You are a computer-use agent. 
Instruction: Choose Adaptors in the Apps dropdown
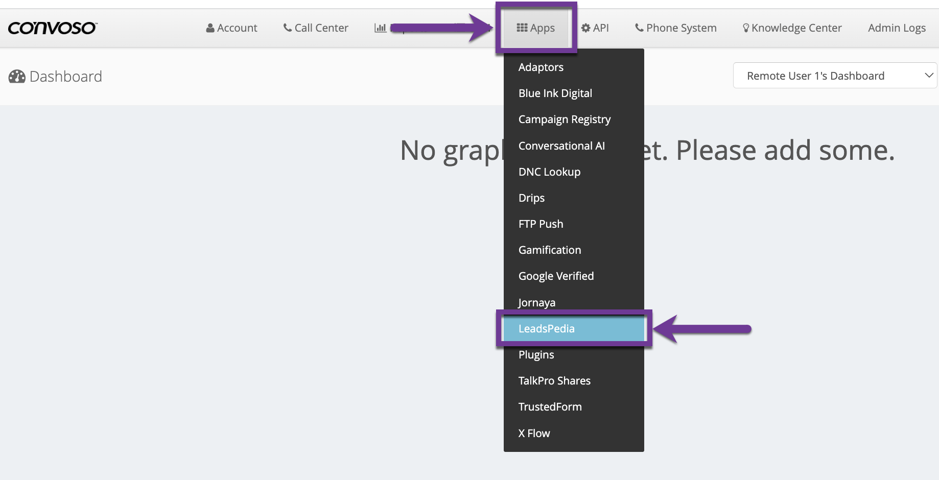click(541, 67)
